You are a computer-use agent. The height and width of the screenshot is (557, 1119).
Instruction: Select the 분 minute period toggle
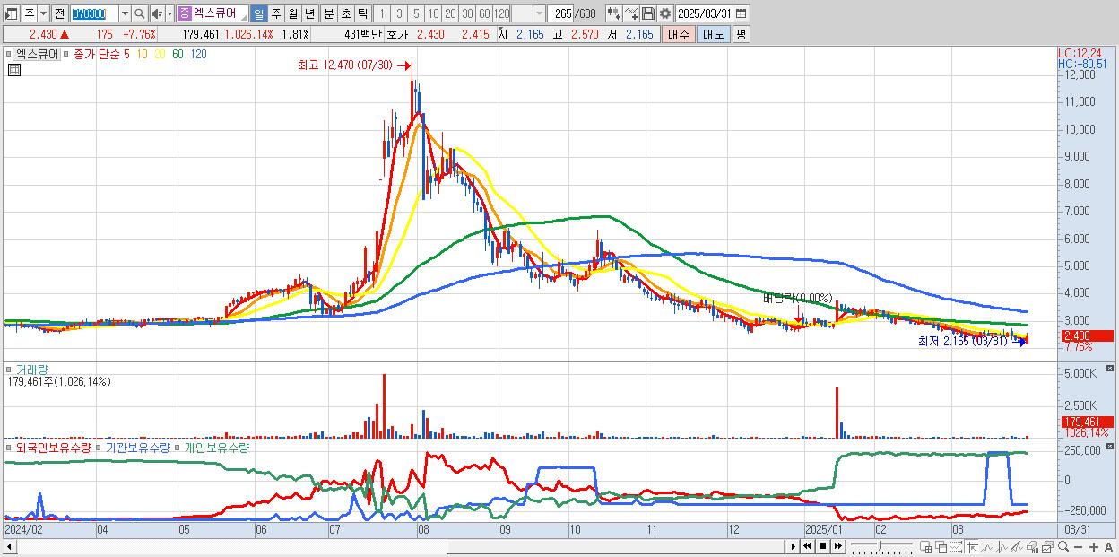pyautogui.click(x=329, y=13)
